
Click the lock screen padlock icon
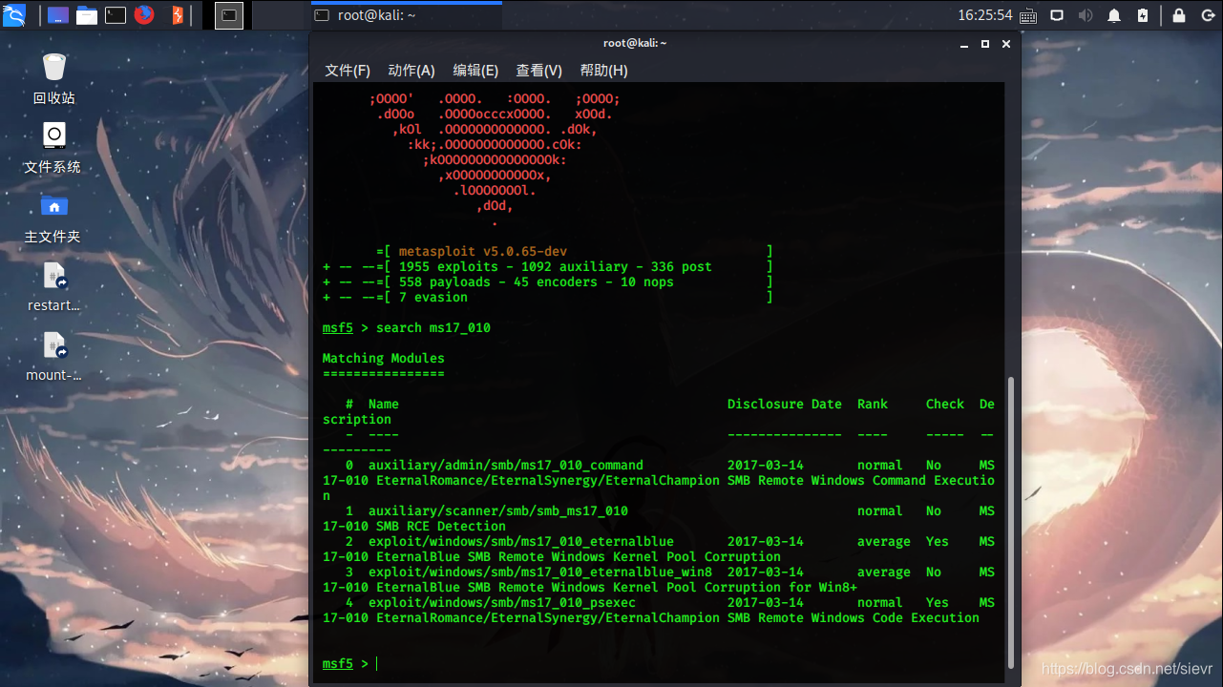(x=1178, y=15)
